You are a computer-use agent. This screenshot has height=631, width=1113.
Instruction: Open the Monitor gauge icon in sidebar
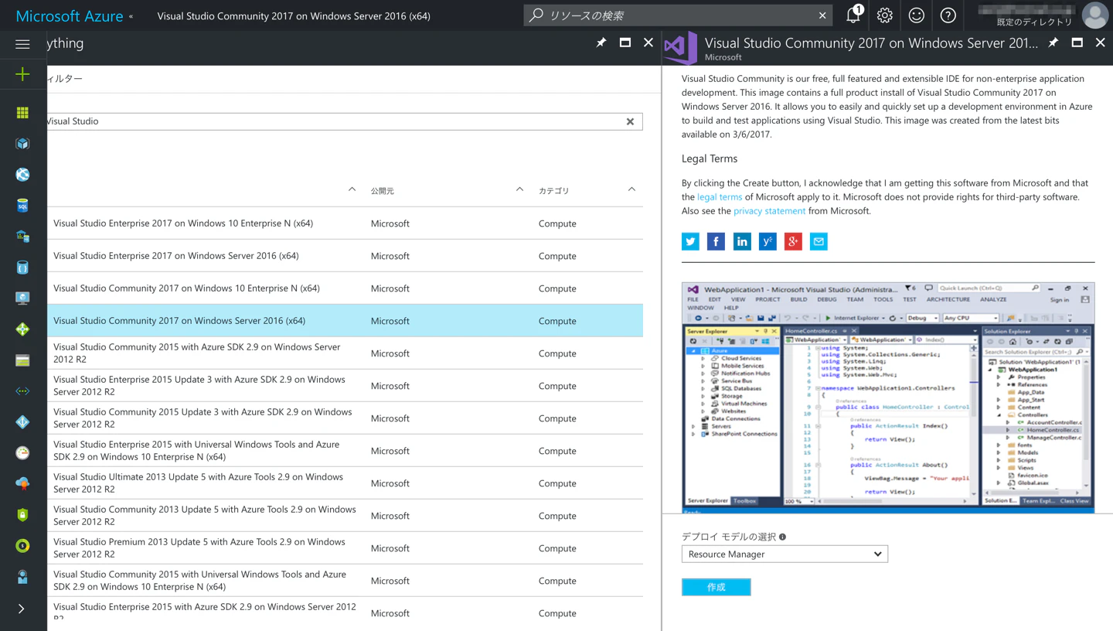tap(22, 453)
